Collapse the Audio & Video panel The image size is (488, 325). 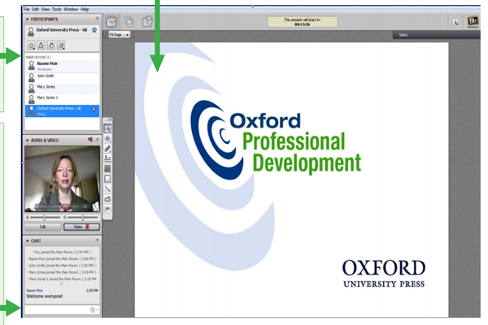tap(28, 141)
